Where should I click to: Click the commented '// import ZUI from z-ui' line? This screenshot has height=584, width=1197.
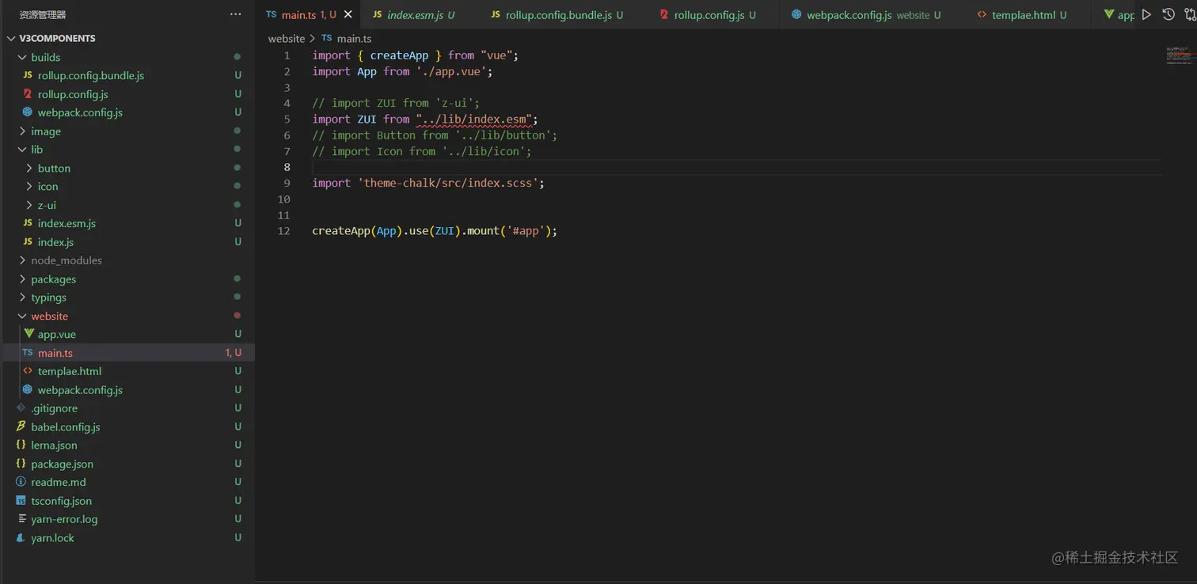coord(396,103)
